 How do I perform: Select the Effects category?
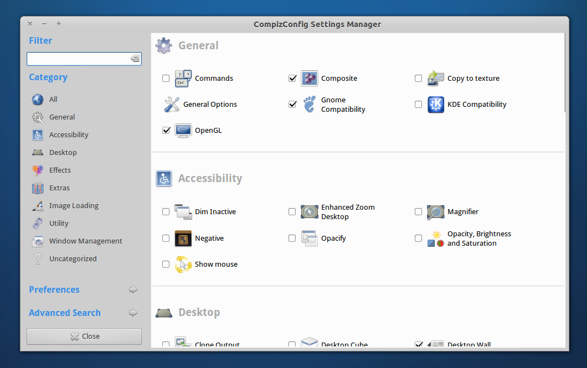60,170
